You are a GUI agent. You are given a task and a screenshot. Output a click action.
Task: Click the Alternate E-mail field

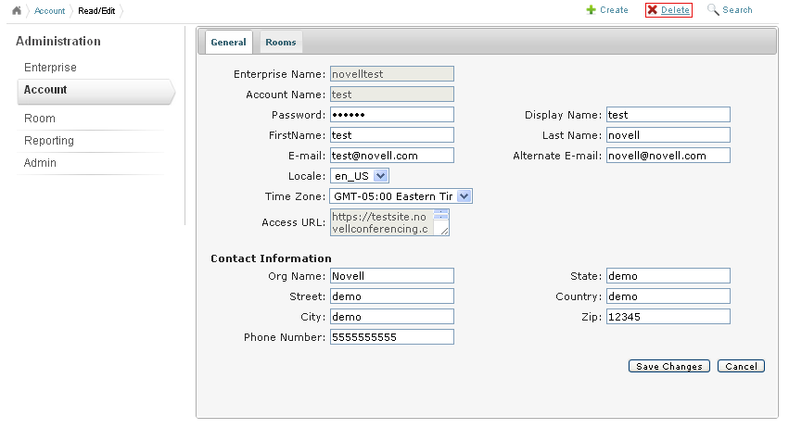[x=668, y=156]
